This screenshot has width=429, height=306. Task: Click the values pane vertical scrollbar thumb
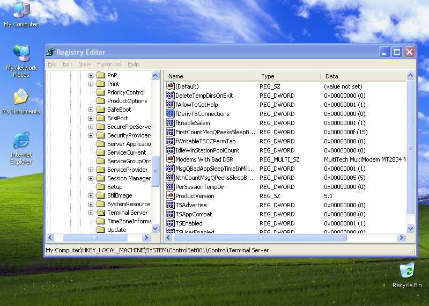[x=410, y=148]
